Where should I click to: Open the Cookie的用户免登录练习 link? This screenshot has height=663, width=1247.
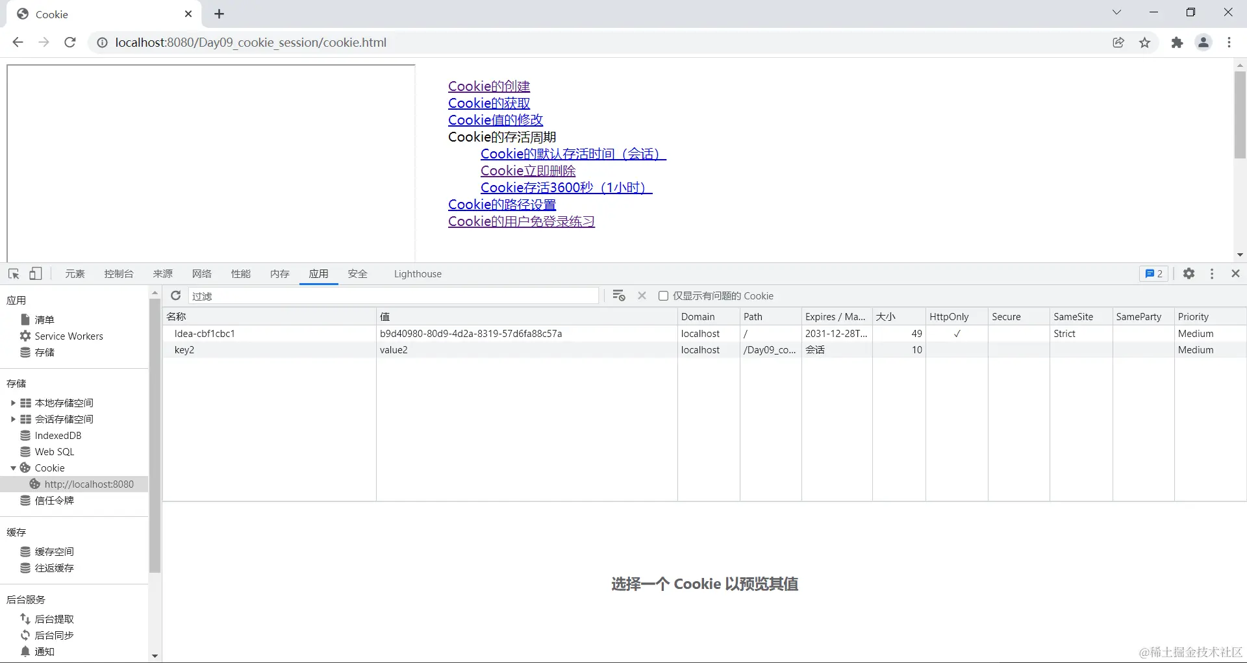pyautogui.click(x=522, y=221)
